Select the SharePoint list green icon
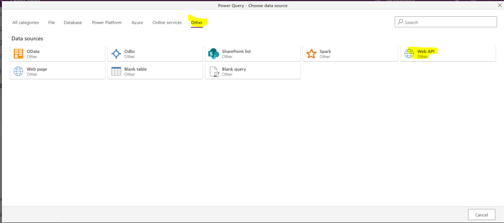 tap(214, 54)
